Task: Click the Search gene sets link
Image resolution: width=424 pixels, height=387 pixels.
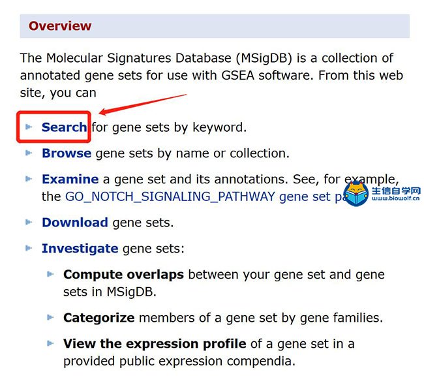Action: (x=65, y=127)
